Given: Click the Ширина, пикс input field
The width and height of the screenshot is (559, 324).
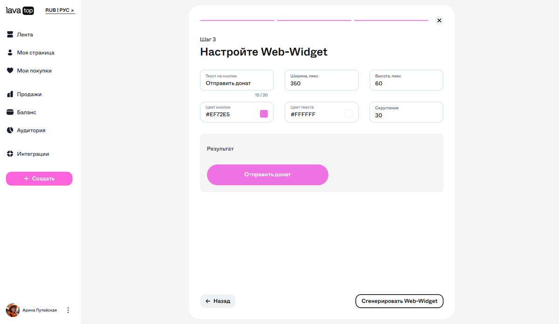Looking at the screenshot, I should (321, 80).
